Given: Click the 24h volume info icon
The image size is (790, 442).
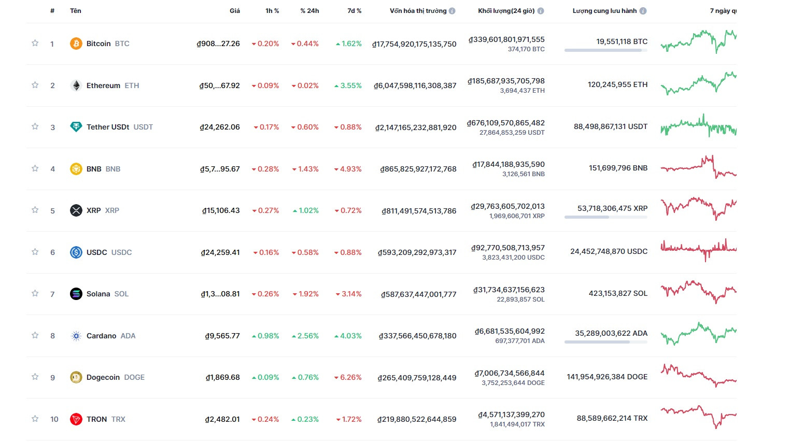Looking at the screenshot, I should tap(541, 11).
